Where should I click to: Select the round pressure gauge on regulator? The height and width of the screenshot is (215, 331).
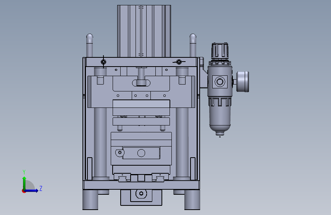(x=242, y=82)
